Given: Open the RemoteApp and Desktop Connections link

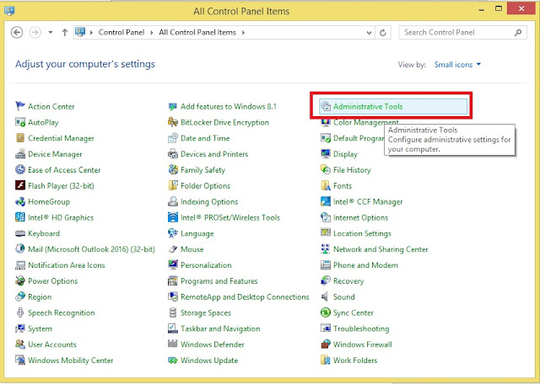Looking at the screenshot, I should 245,296.
